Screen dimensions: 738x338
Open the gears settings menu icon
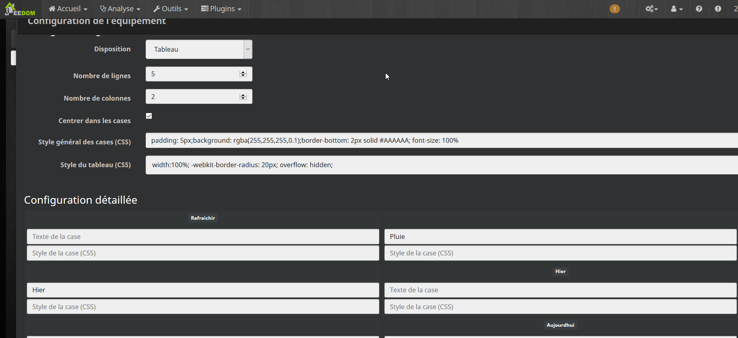click(x=651, y=9)
